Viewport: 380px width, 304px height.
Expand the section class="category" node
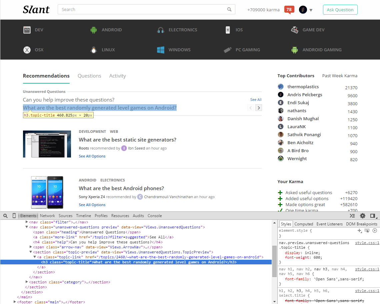(x=27, y=282)
